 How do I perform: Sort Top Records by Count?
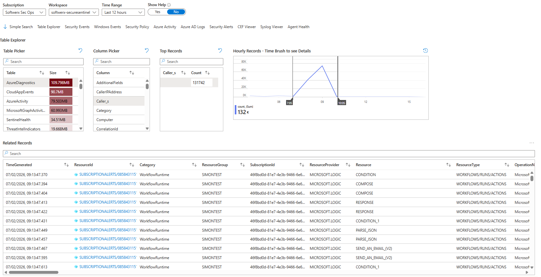(x=207, y=73)
